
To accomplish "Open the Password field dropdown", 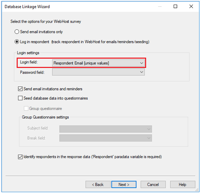I will 98,72.
